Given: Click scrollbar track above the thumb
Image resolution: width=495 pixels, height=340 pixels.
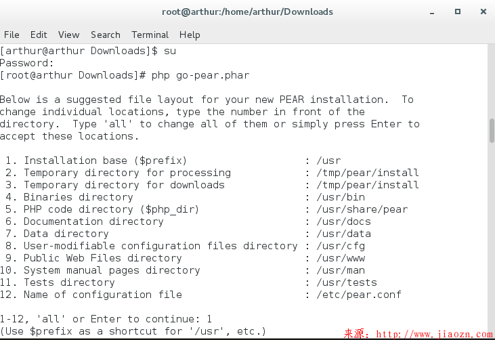Looking at the screenshot, I should click(492, 81).
